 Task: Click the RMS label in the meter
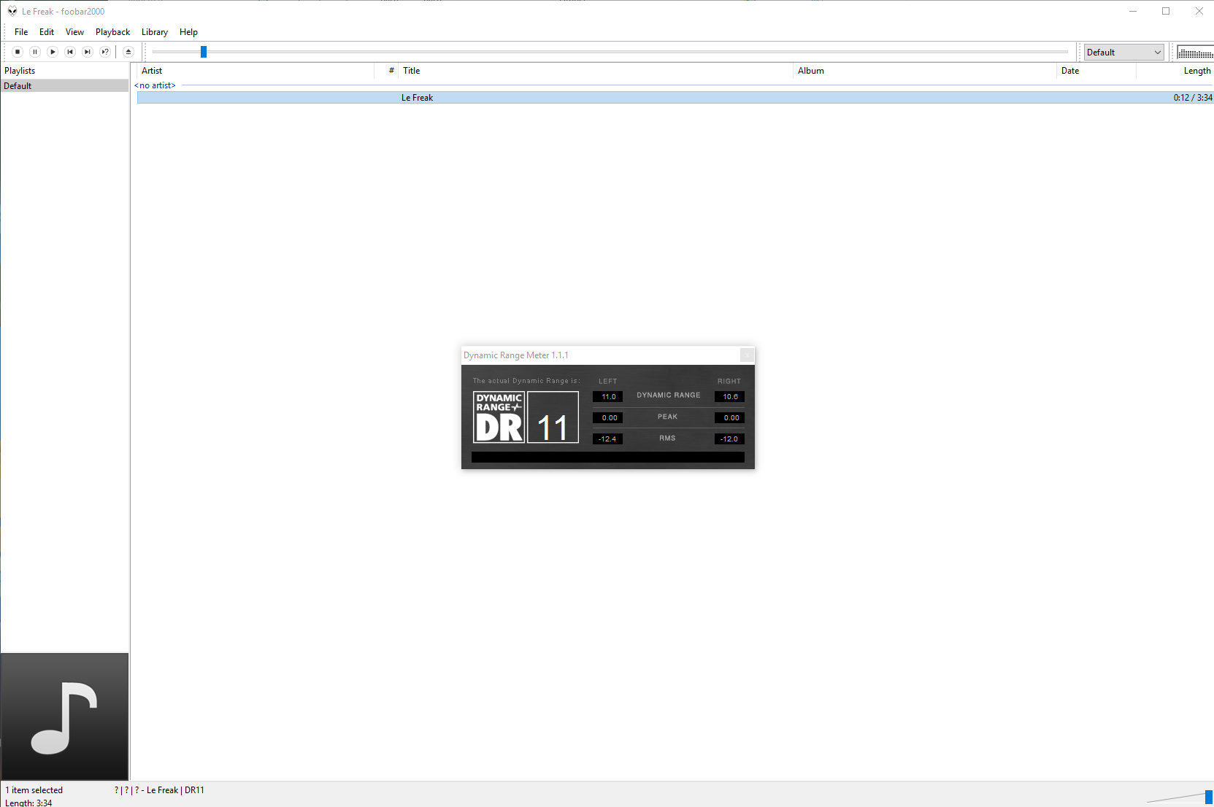pos(667,439)
